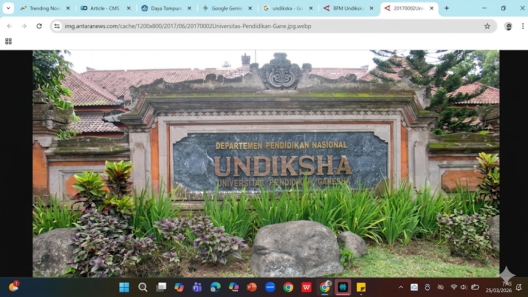Viewport: 528px width, 297px height.
Task: Close the active 20170002Univ image tab
Action: pyautogui.click(x=432, y=8)
